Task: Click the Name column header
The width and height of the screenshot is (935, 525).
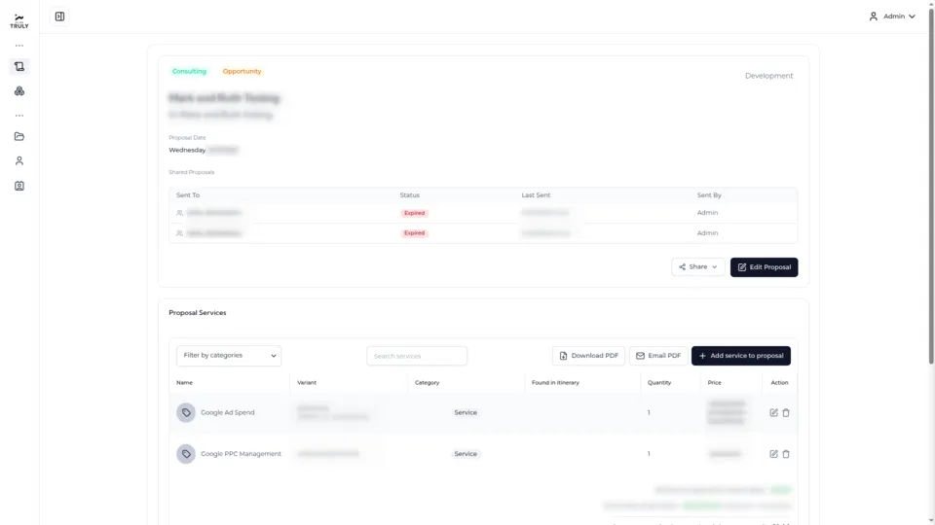Action: pyautogui.click(x=184, y=383)
